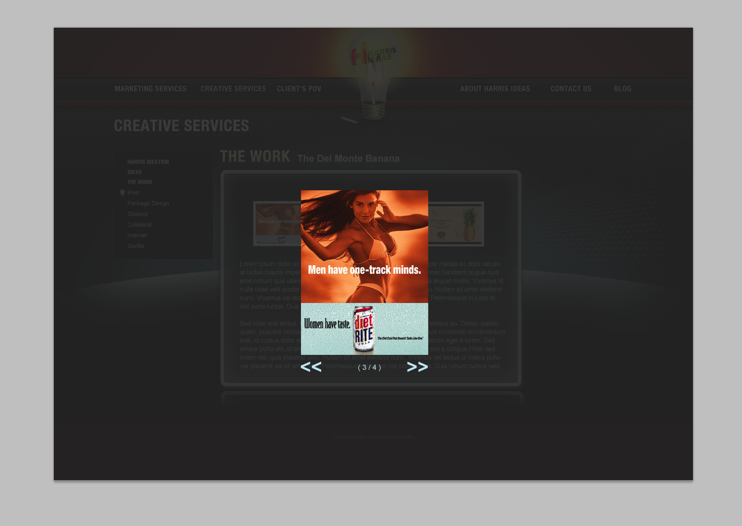Select Harris Ideation in sidebar
Image resolution: width=742 pixels, height=526 pixels.
pos(148,162)
